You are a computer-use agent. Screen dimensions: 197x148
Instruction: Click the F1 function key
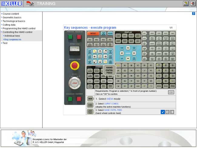pos(90,40)
